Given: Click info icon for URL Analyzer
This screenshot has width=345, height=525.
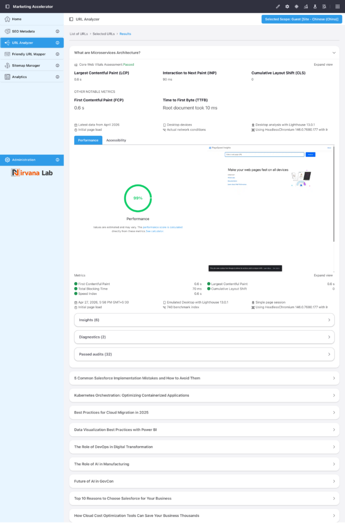Looking at the screenshot, I should (x=57, y=43).
